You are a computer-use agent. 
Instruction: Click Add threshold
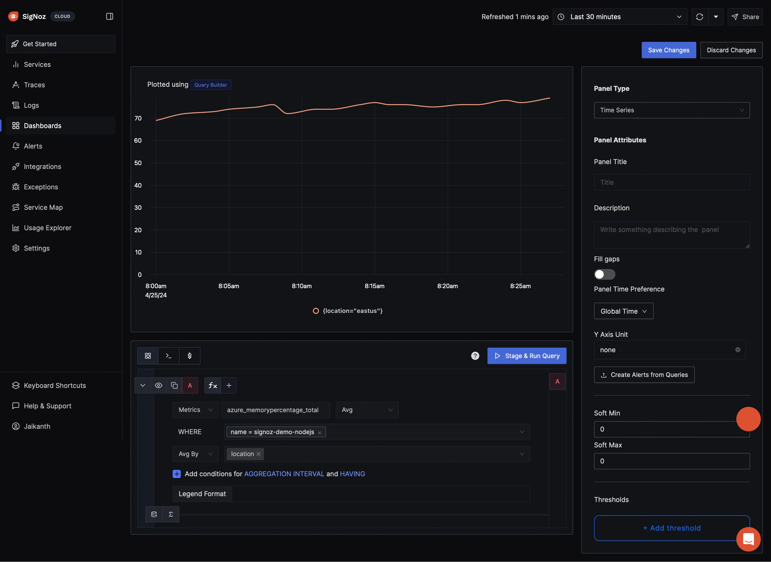click(672, 528)
